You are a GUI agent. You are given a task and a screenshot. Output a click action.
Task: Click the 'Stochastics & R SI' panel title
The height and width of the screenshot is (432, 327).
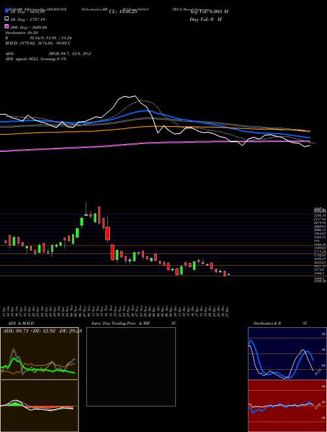pyautogui.click(x=280, y=323)
